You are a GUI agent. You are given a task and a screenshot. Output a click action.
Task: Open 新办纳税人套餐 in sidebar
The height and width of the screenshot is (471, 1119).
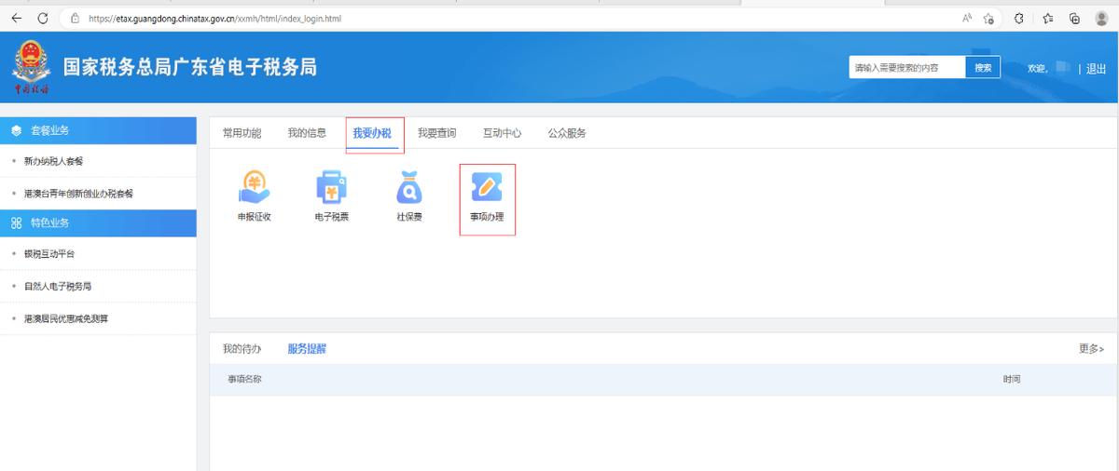tap(53, 161)
